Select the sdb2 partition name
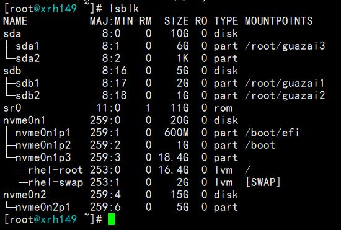 click(28, 95)
